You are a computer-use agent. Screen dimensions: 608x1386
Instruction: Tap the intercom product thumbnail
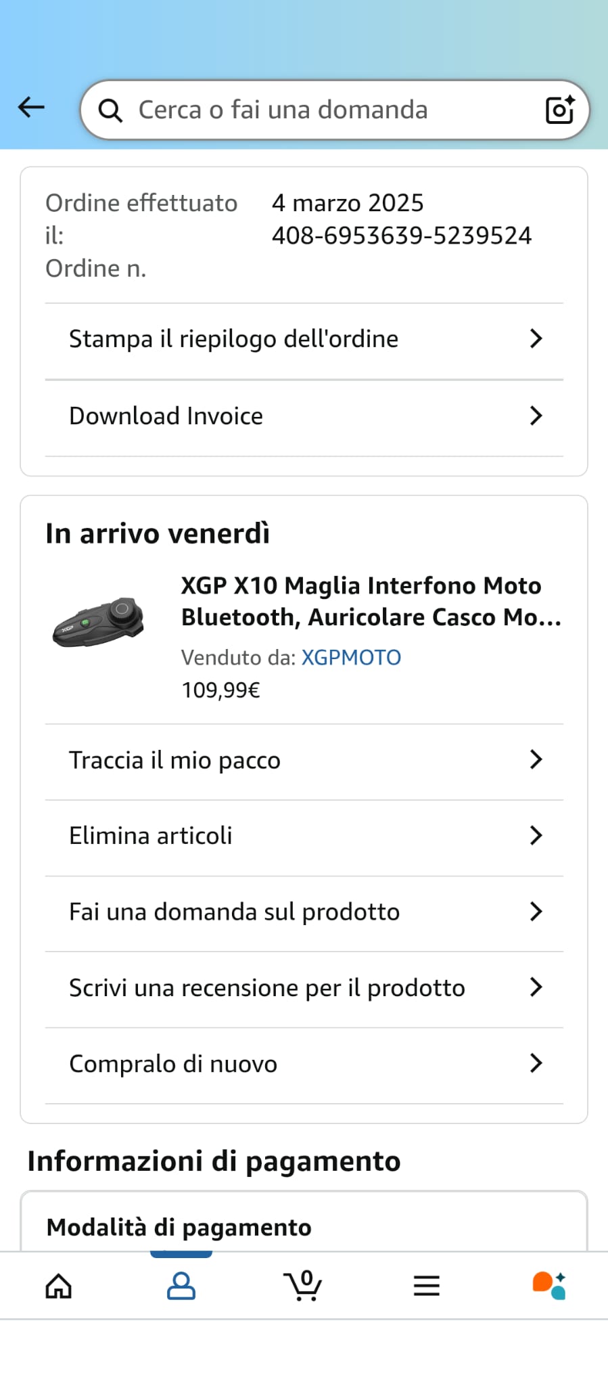(99, 621)
